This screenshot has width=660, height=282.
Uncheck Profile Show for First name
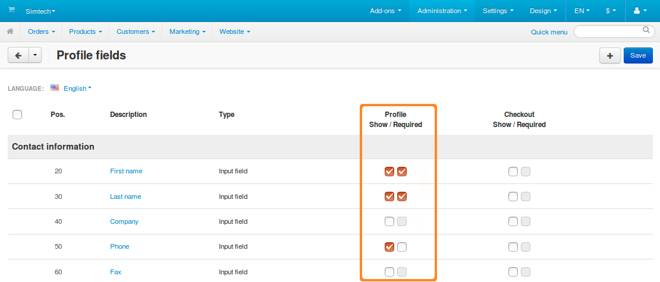pyautogui.click(x=389, y=172)
